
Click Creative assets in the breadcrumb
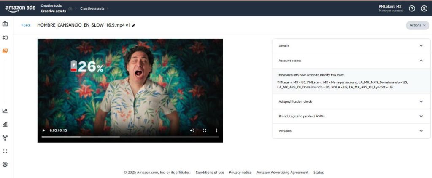[x=92, y=8]
